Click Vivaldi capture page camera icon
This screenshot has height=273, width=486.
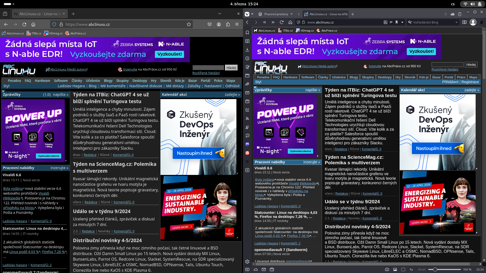pyautogui.click(x=387, y=269)
